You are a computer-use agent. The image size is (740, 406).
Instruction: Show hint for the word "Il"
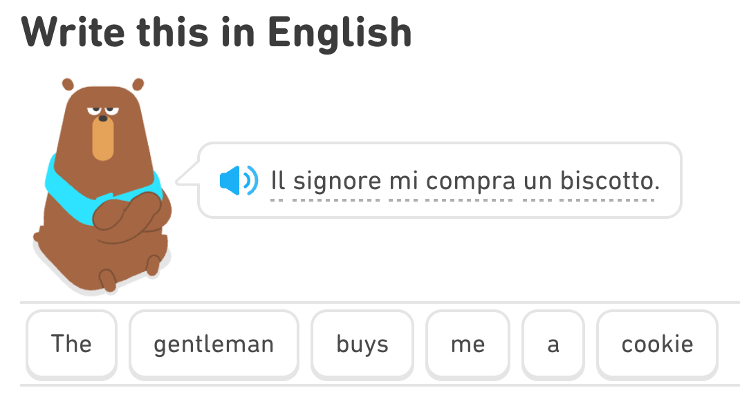(x=278, y=181)
